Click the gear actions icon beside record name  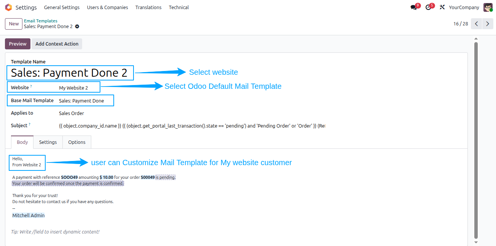77,27
